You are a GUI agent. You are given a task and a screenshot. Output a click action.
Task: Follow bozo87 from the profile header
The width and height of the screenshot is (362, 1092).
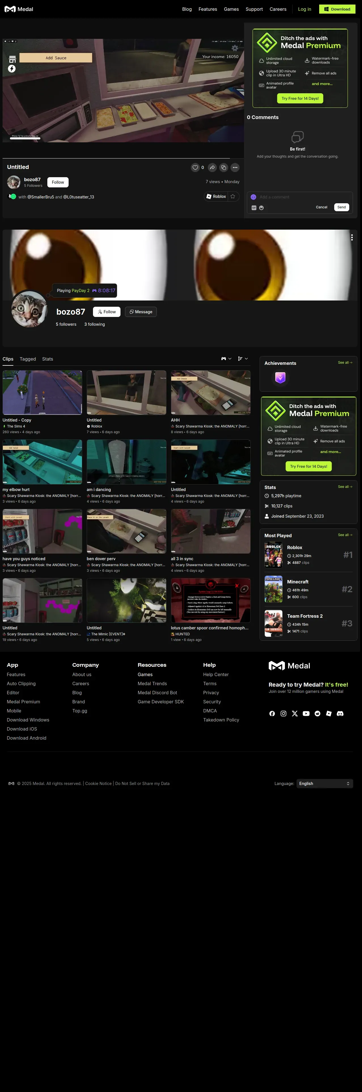[x=107, y=312]
